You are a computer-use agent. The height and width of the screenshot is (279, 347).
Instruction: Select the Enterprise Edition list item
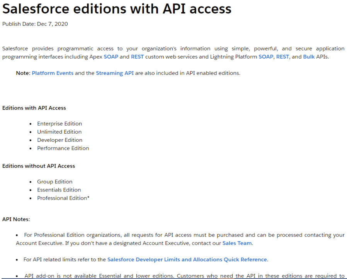[x=60, y=124]
